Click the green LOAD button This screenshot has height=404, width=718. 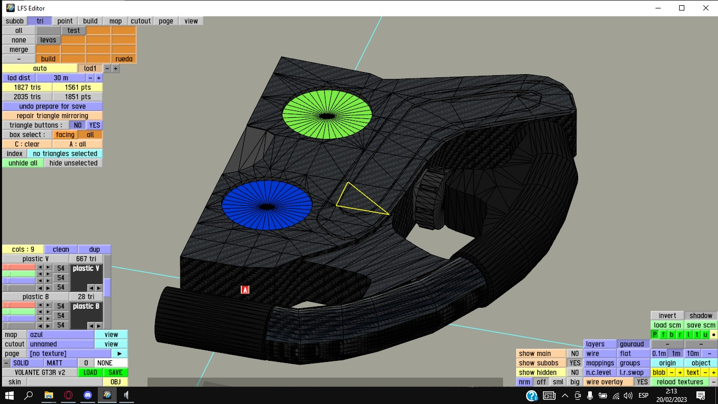[90, 372]
